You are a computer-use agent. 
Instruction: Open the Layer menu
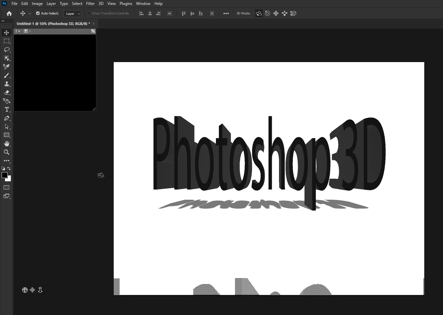[x=51, y=4]
